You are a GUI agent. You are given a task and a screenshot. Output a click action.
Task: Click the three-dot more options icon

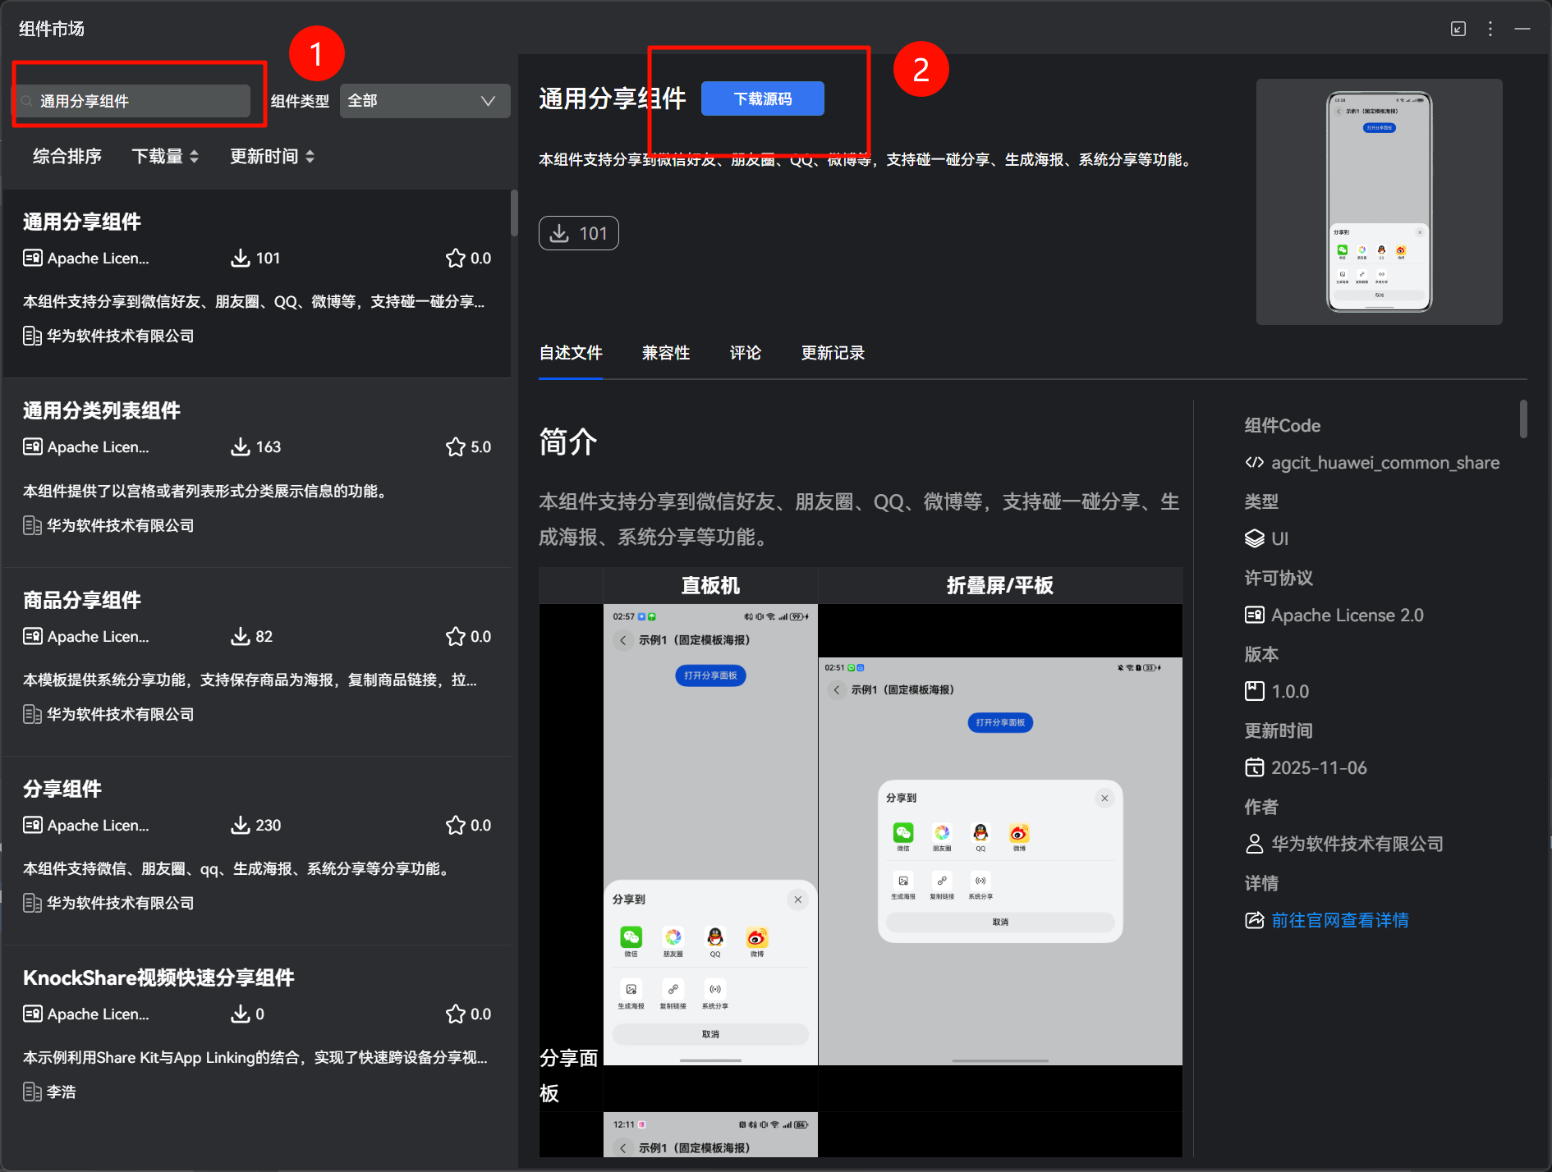pos(1490,29)
